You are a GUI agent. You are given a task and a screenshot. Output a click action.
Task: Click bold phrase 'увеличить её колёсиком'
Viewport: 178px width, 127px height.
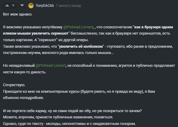[81, 46]
